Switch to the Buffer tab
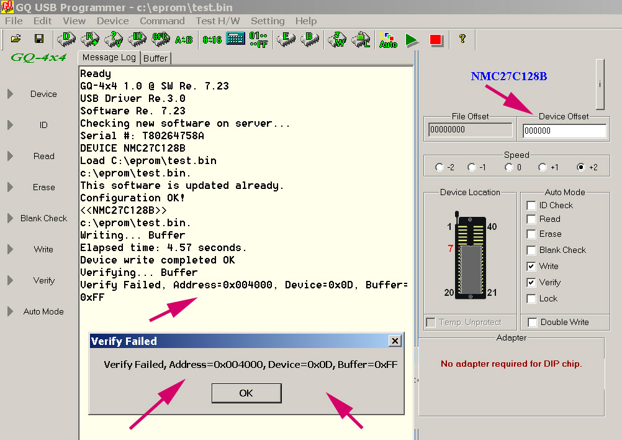The height and width of the screenshot is (440, 622). (155, 58)
